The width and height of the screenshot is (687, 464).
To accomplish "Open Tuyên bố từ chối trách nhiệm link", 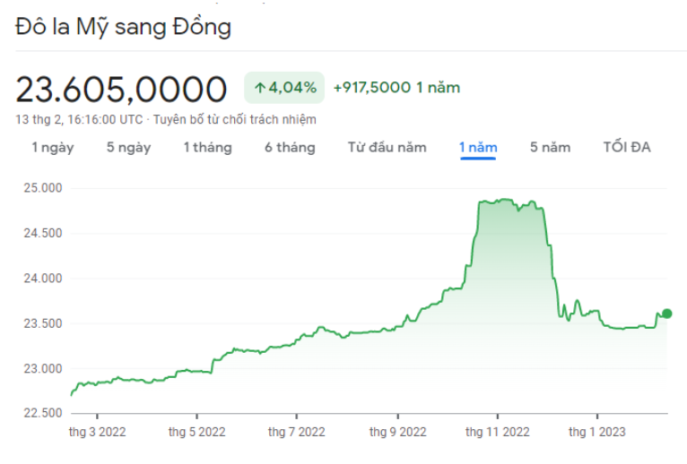I will click(x=234, y=119).
